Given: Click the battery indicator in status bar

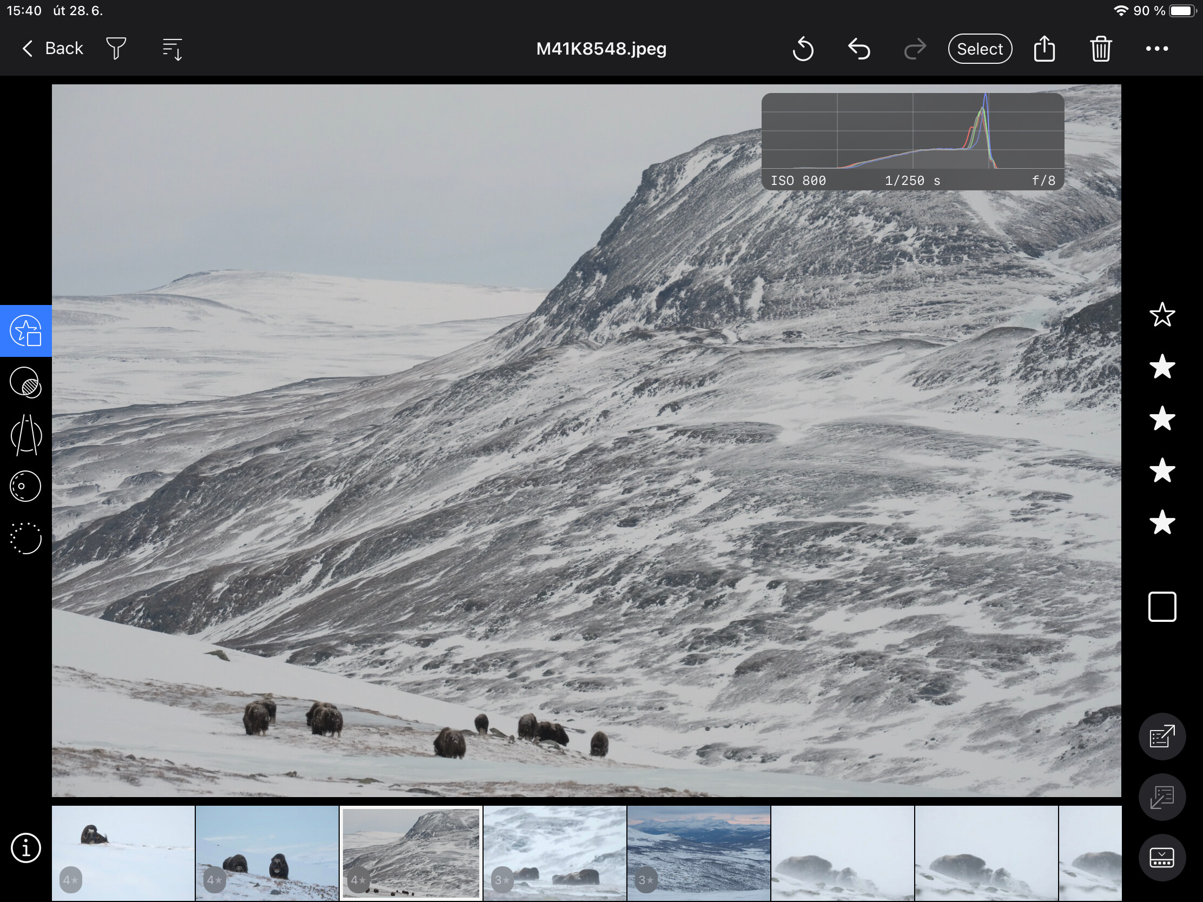Looking at the screenshot, I should pos(1183,10).
